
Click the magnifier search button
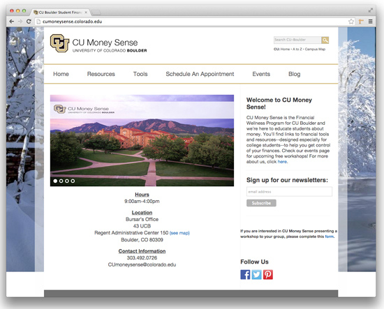325,40
